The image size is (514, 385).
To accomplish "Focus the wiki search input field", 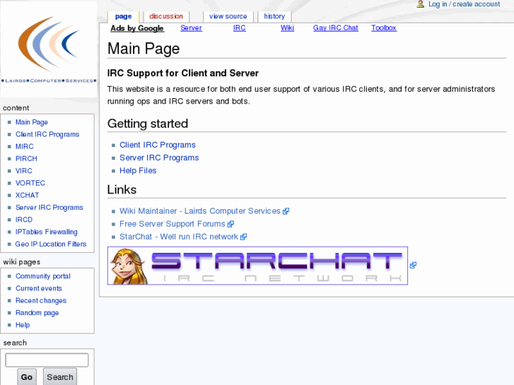I will pos(47,360).
